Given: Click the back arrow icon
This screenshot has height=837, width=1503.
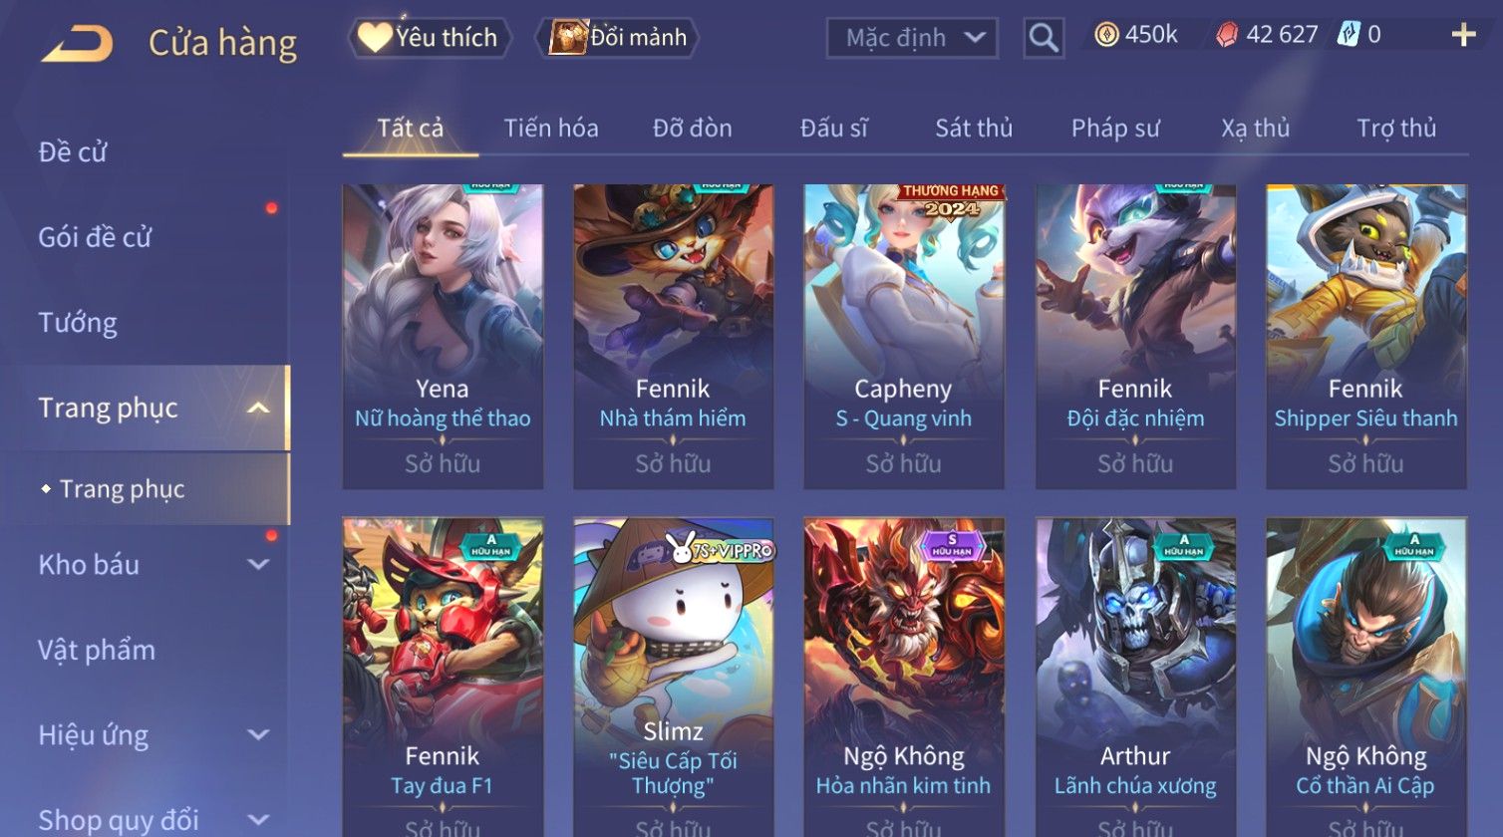Looking at the screenshot, I should (77, 44).
